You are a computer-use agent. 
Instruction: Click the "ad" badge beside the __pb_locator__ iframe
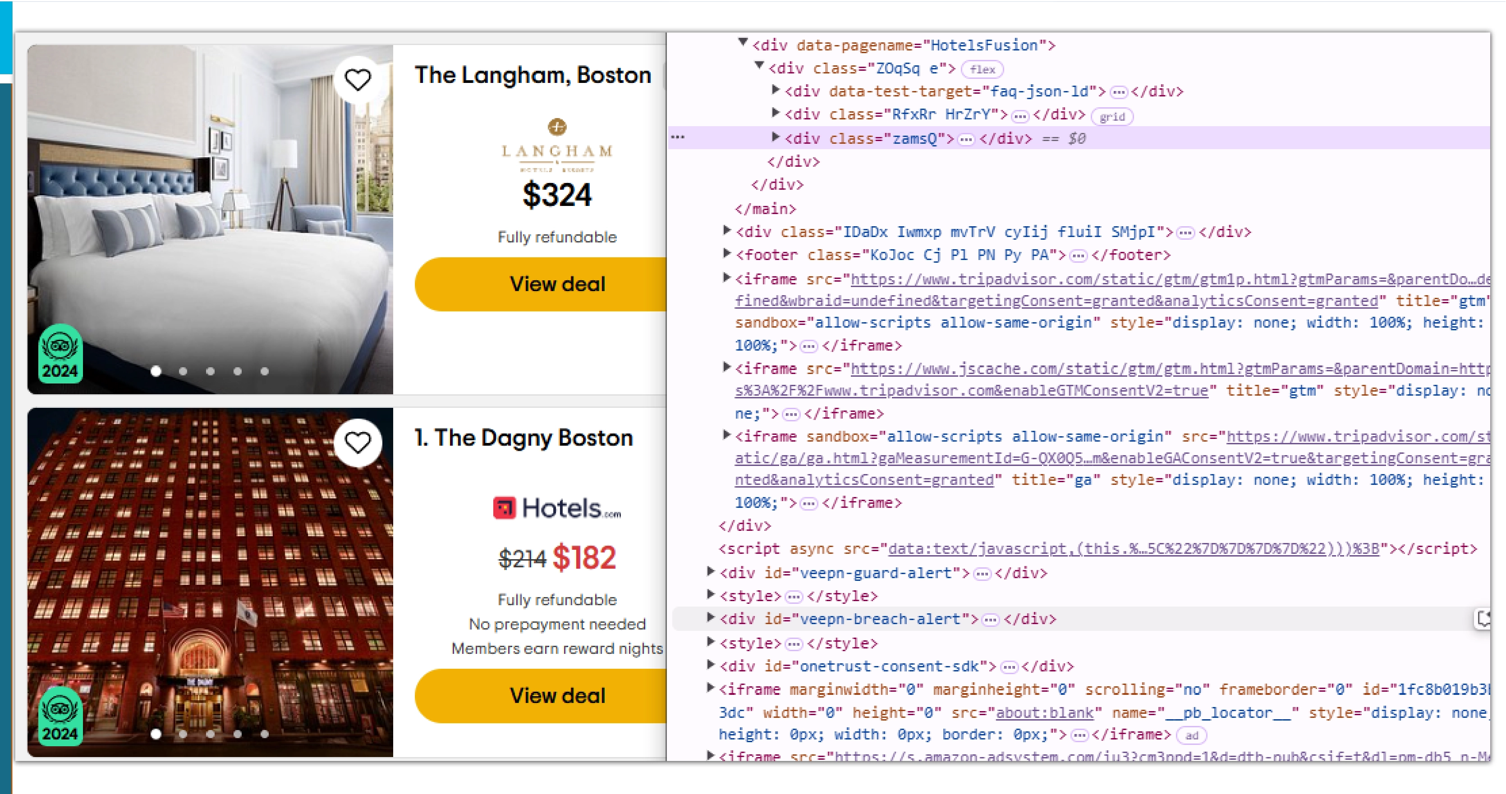[1190, 735]
